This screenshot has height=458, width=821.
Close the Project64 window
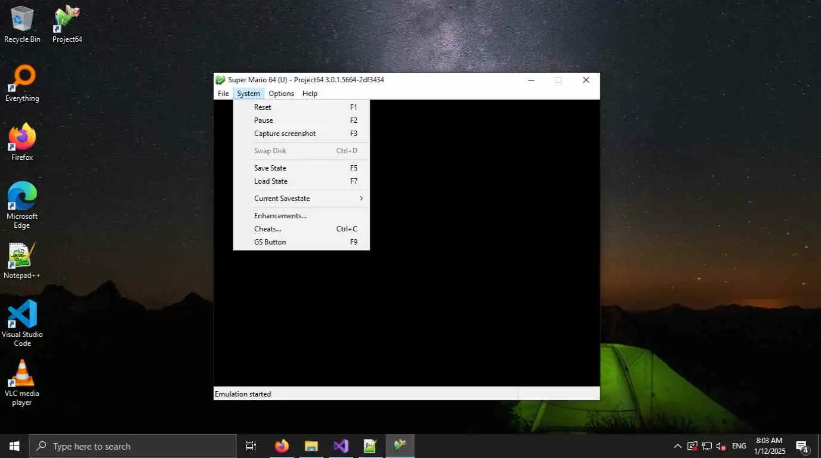click(x=586, y=80)
